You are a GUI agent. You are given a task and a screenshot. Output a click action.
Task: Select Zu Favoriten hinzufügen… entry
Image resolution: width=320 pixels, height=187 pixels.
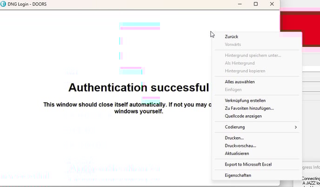click(249, 108)
